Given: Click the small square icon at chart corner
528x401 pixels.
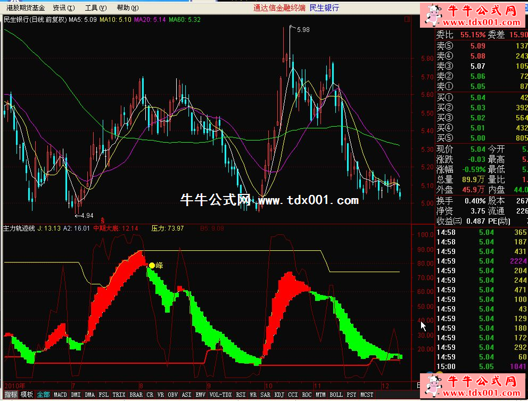Looking at the screenshot, I should [x=407, y=20].
